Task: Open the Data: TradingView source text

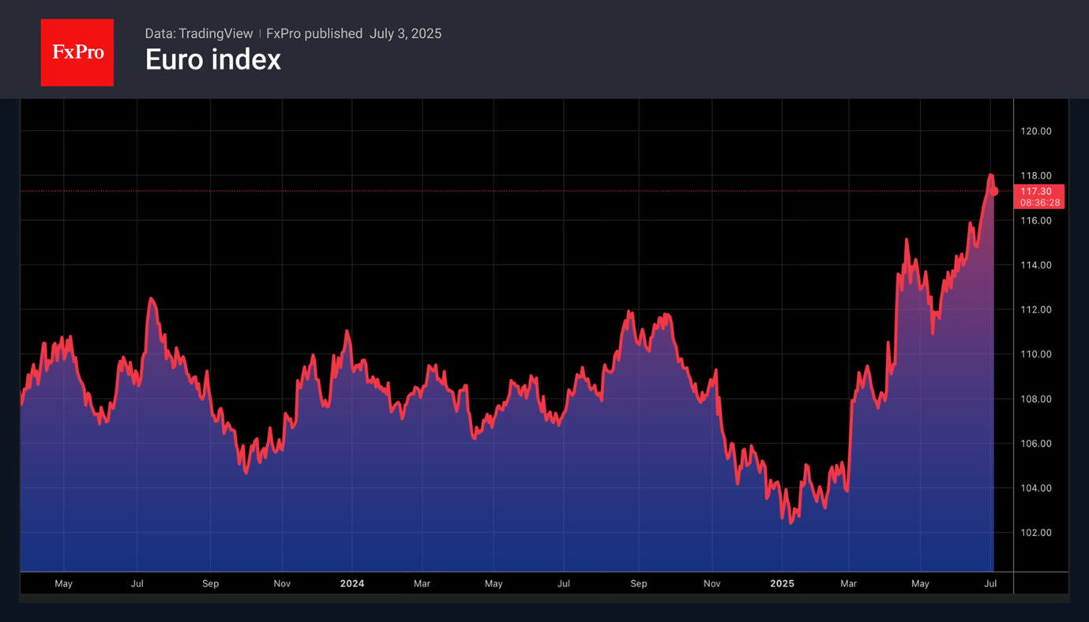Action: 198,33
